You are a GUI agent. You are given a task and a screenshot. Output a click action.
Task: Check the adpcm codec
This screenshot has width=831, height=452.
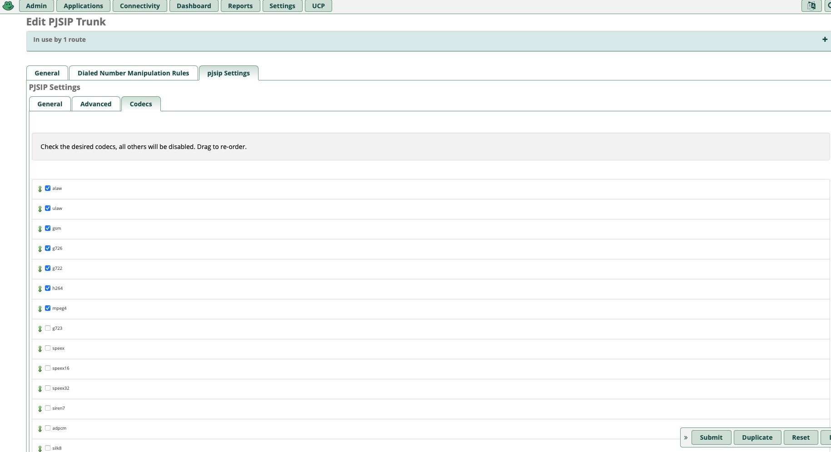coord(48,428)
